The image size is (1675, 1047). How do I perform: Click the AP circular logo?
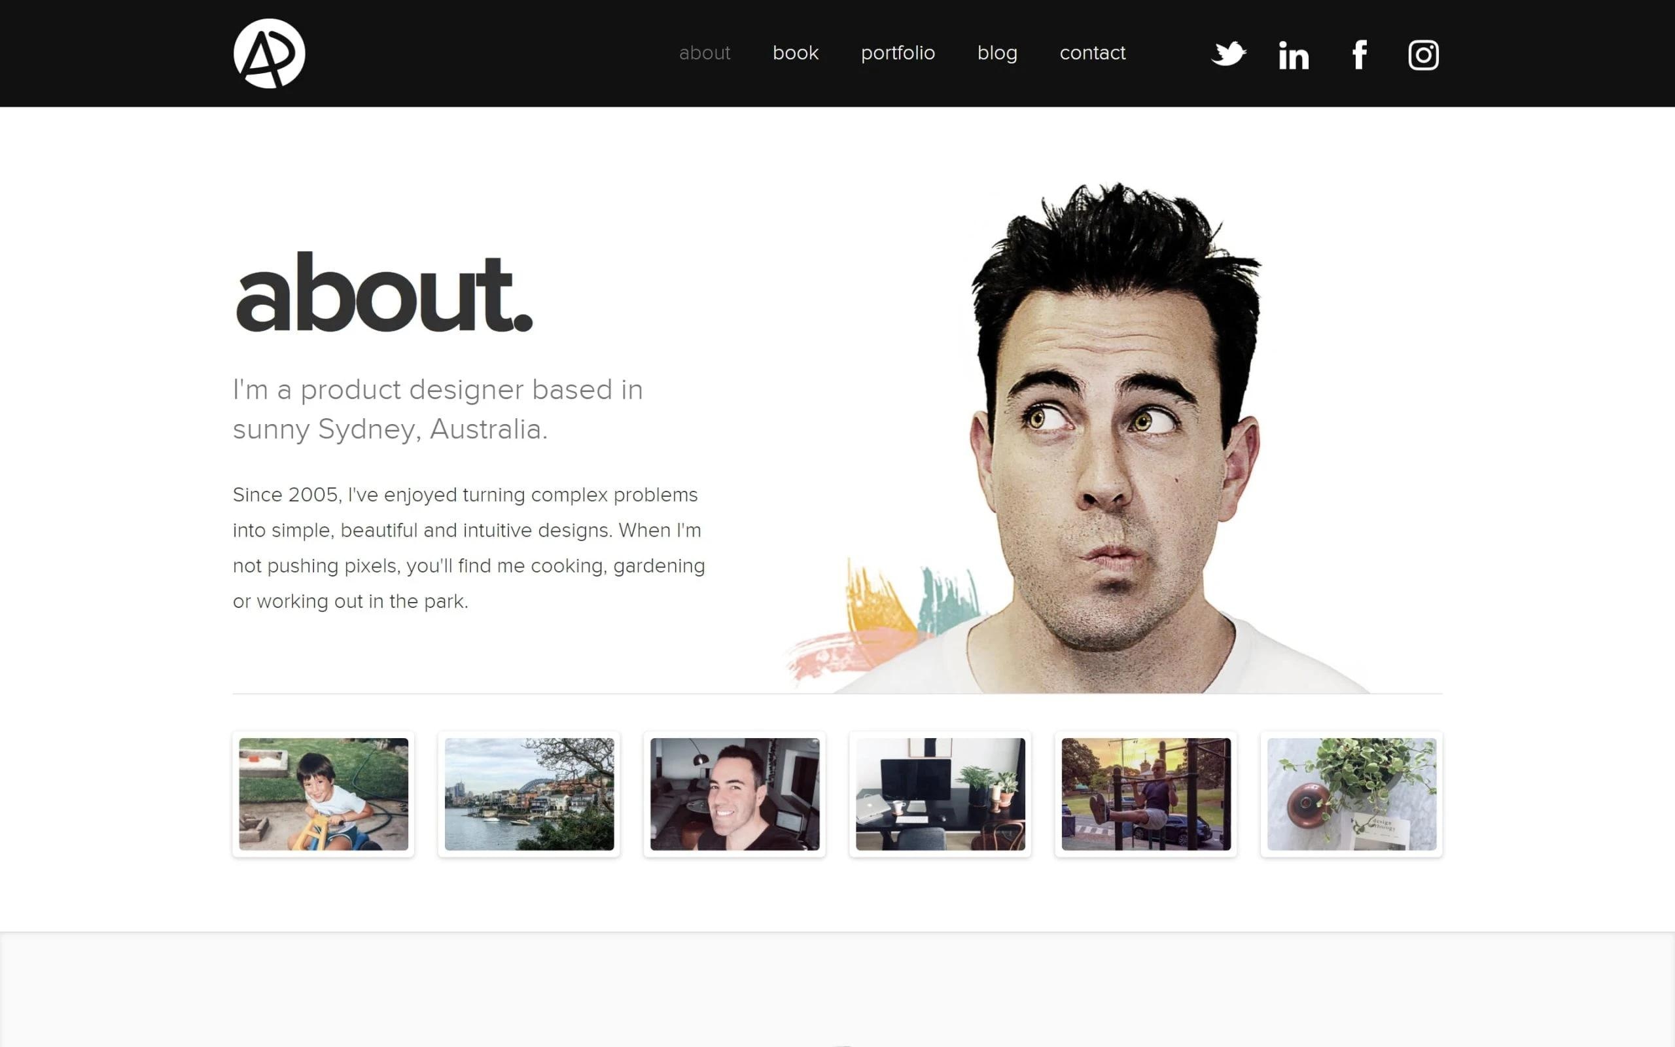point(268,53)
